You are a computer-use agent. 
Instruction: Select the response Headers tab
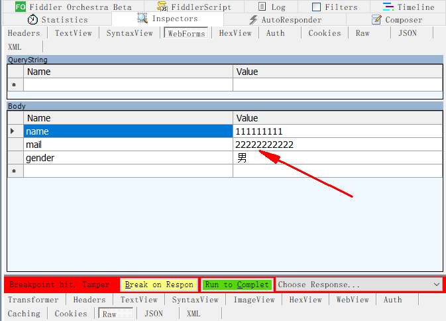point(89,300)
